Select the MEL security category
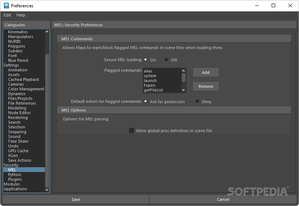 (x=24, y=170)
